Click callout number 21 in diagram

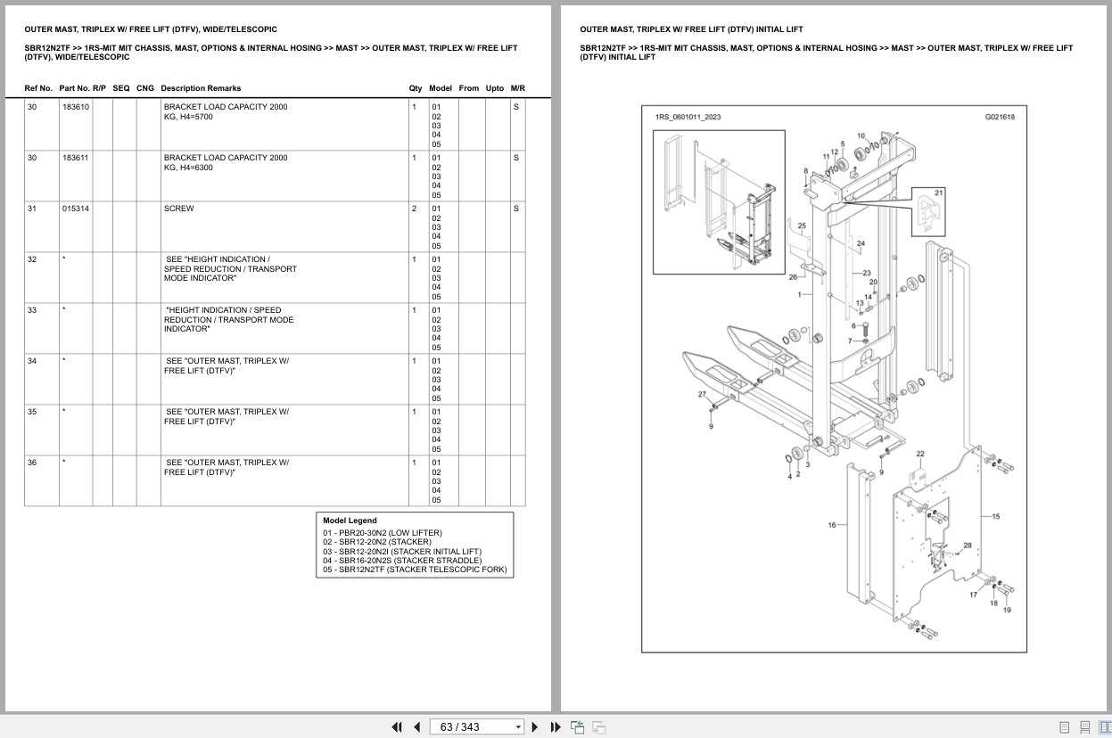[939, 193]
